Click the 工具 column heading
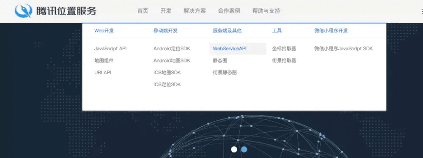Image resolution: width=423 pixels, height=158 pixels. (277, 30)
